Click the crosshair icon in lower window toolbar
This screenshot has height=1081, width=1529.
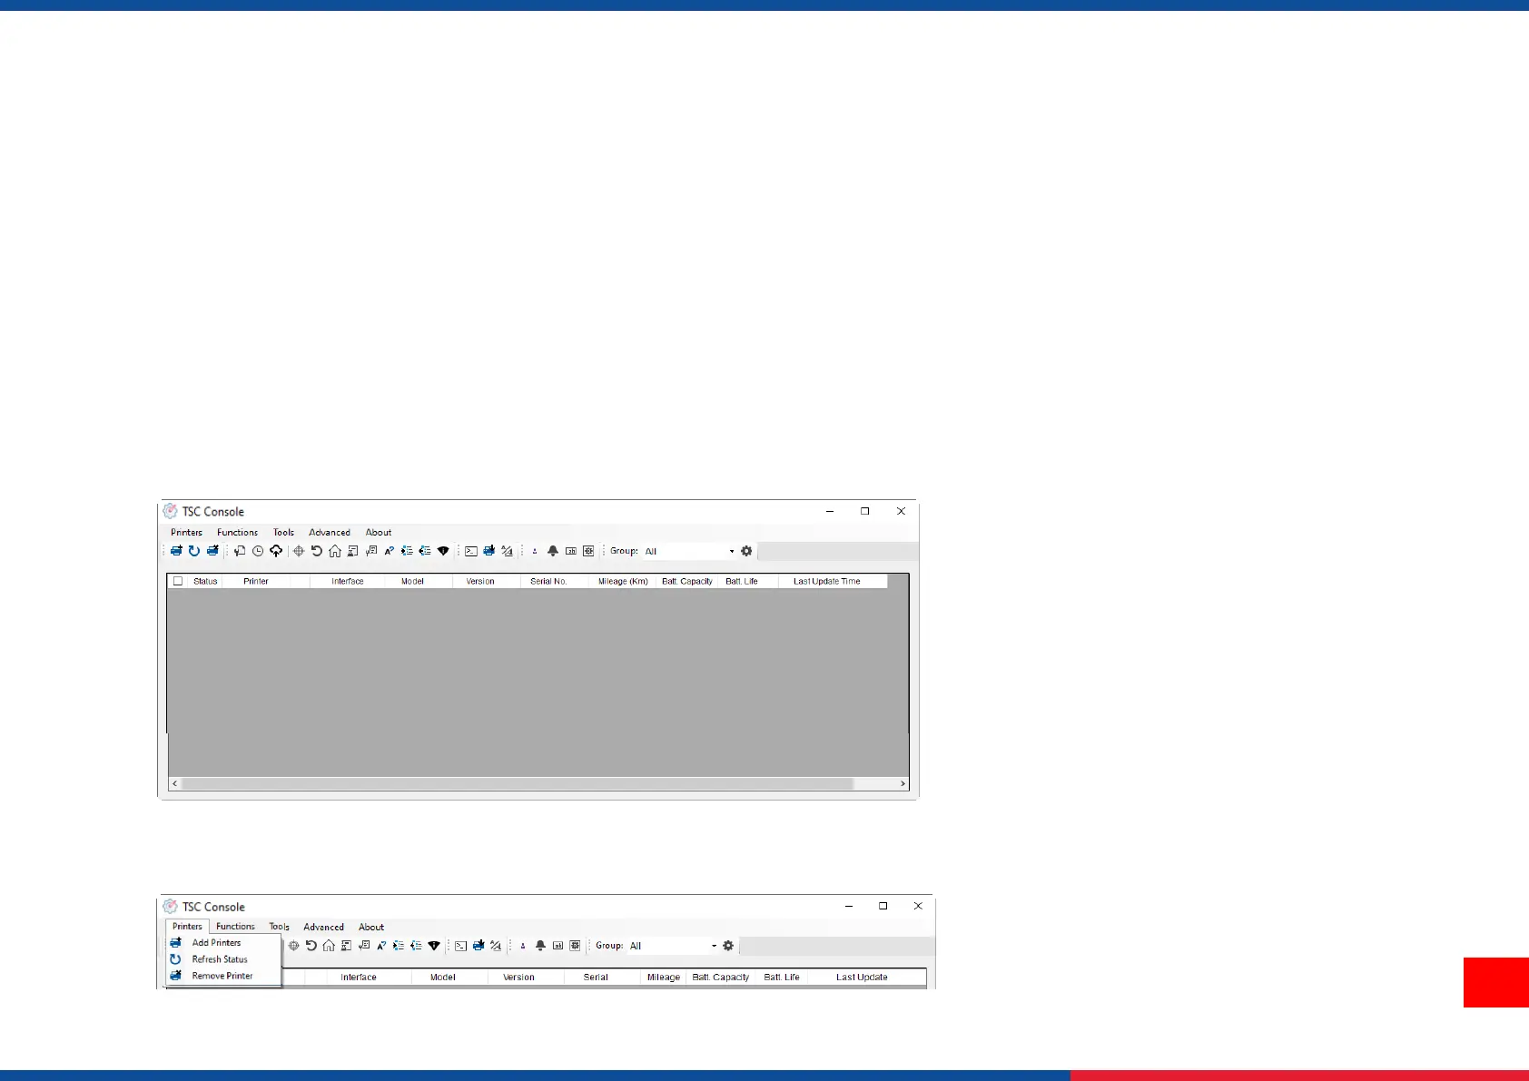pos(294,946)
